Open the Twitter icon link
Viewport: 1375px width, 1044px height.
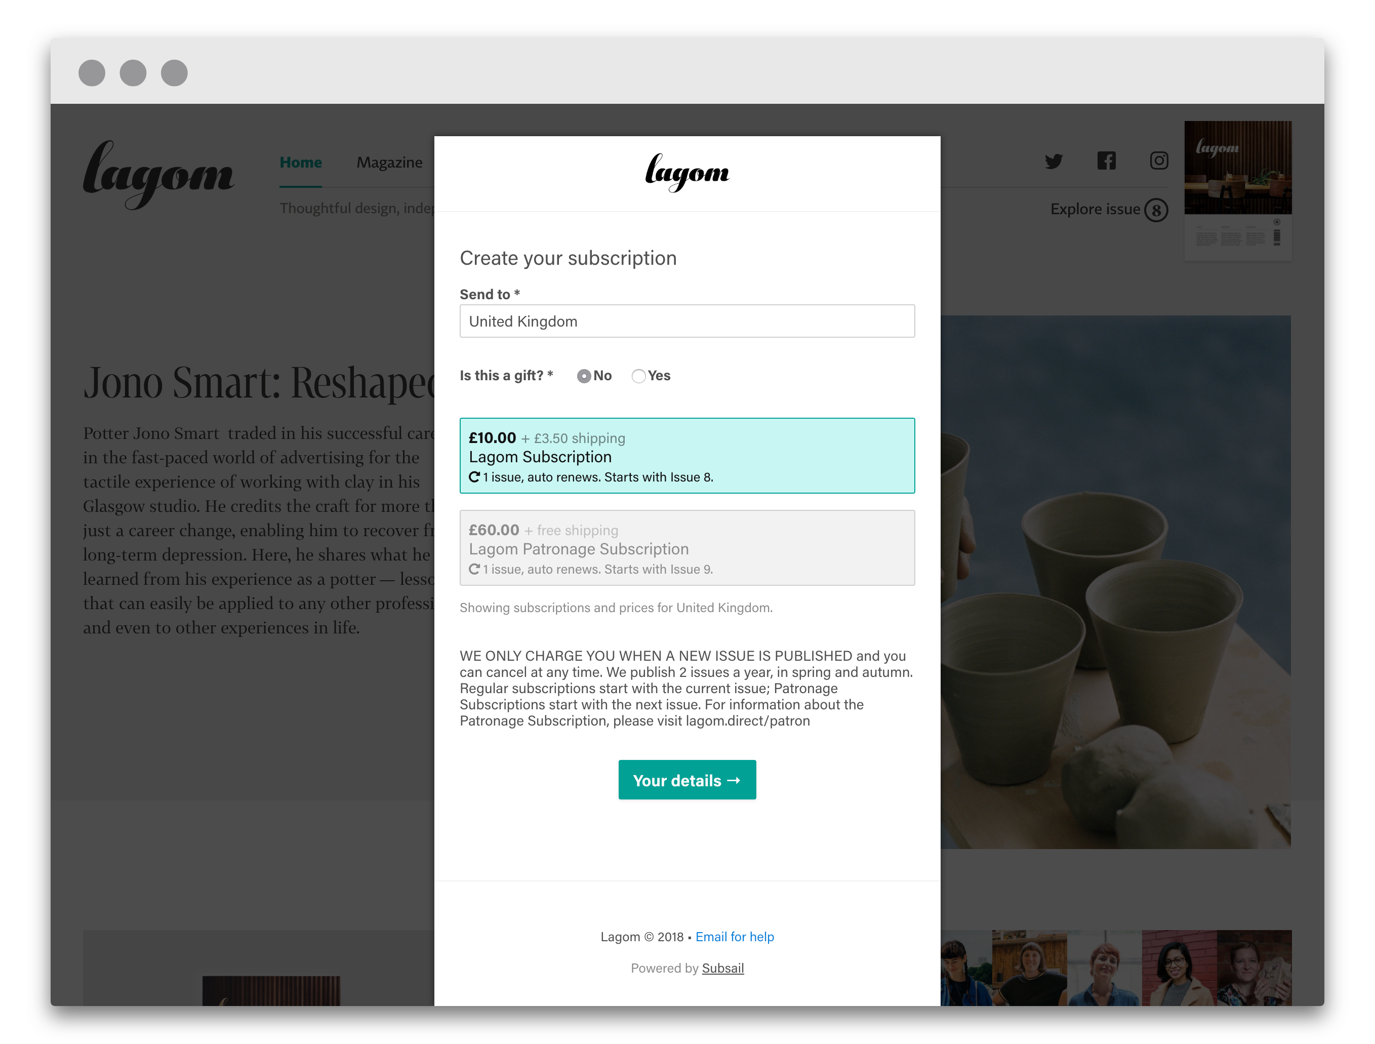click(x=1054, y=162)
